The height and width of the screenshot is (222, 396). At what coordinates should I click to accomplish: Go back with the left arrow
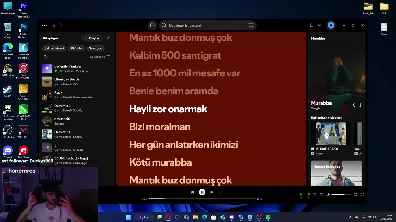[54, 25]
